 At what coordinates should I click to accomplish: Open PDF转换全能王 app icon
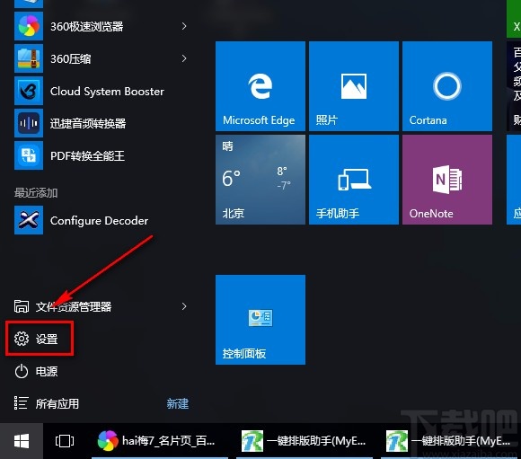[x=29, y=155]
